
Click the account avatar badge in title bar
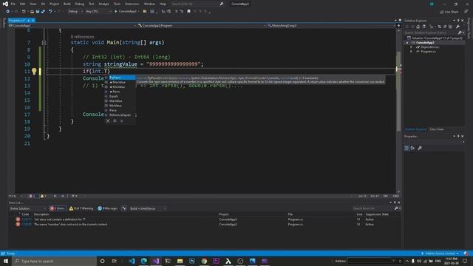tap(432, 4)
